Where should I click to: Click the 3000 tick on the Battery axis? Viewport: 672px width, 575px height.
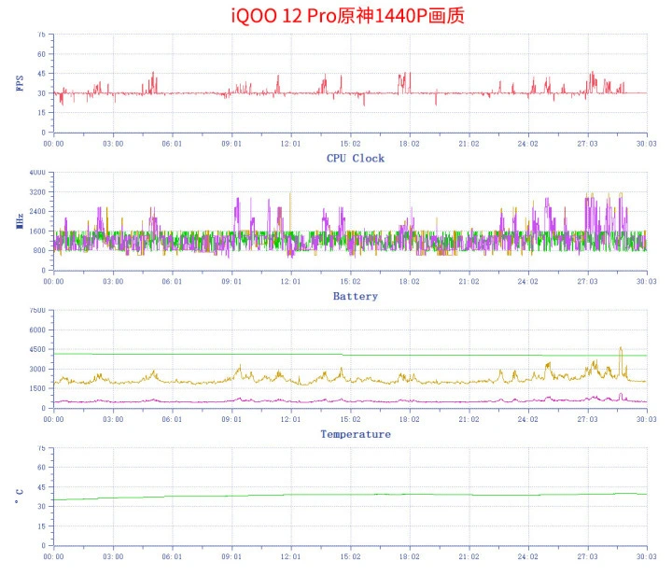pyautogui.click(x=37, y=369)
